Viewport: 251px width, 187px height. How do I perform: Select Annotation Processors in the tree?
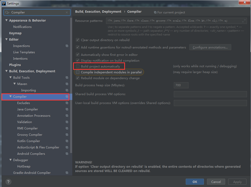click(34, 115)
